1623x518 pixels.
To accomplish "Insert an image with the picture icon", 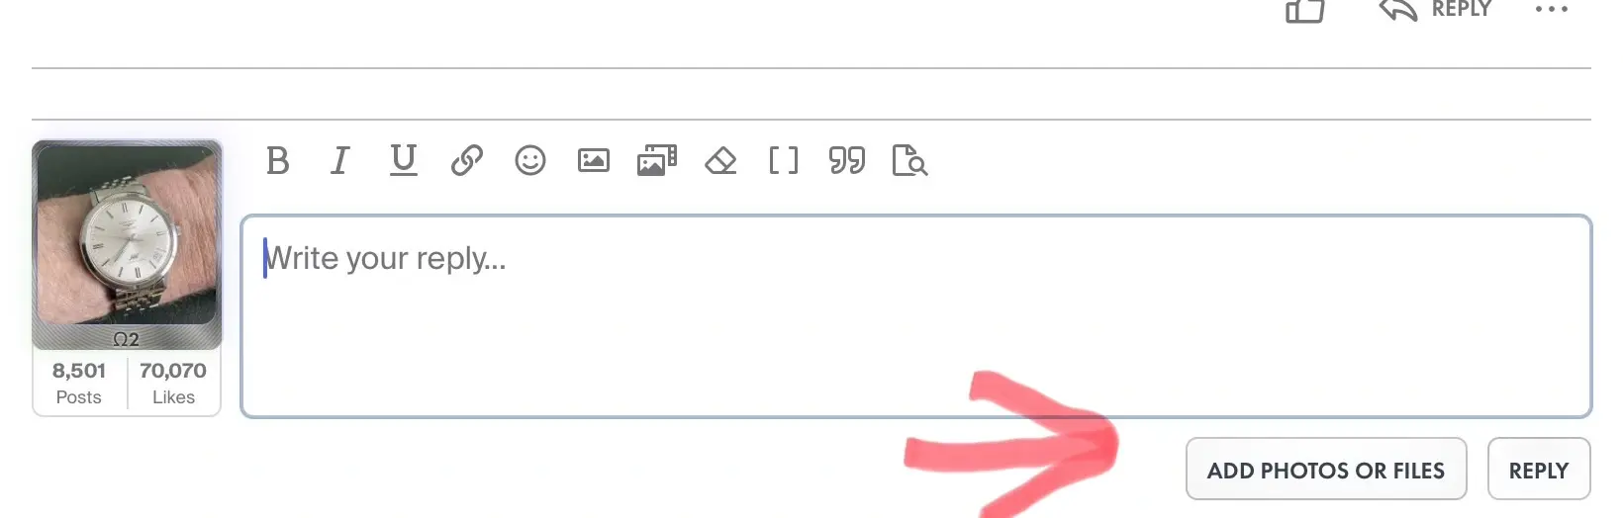I will tap(594, 160).
